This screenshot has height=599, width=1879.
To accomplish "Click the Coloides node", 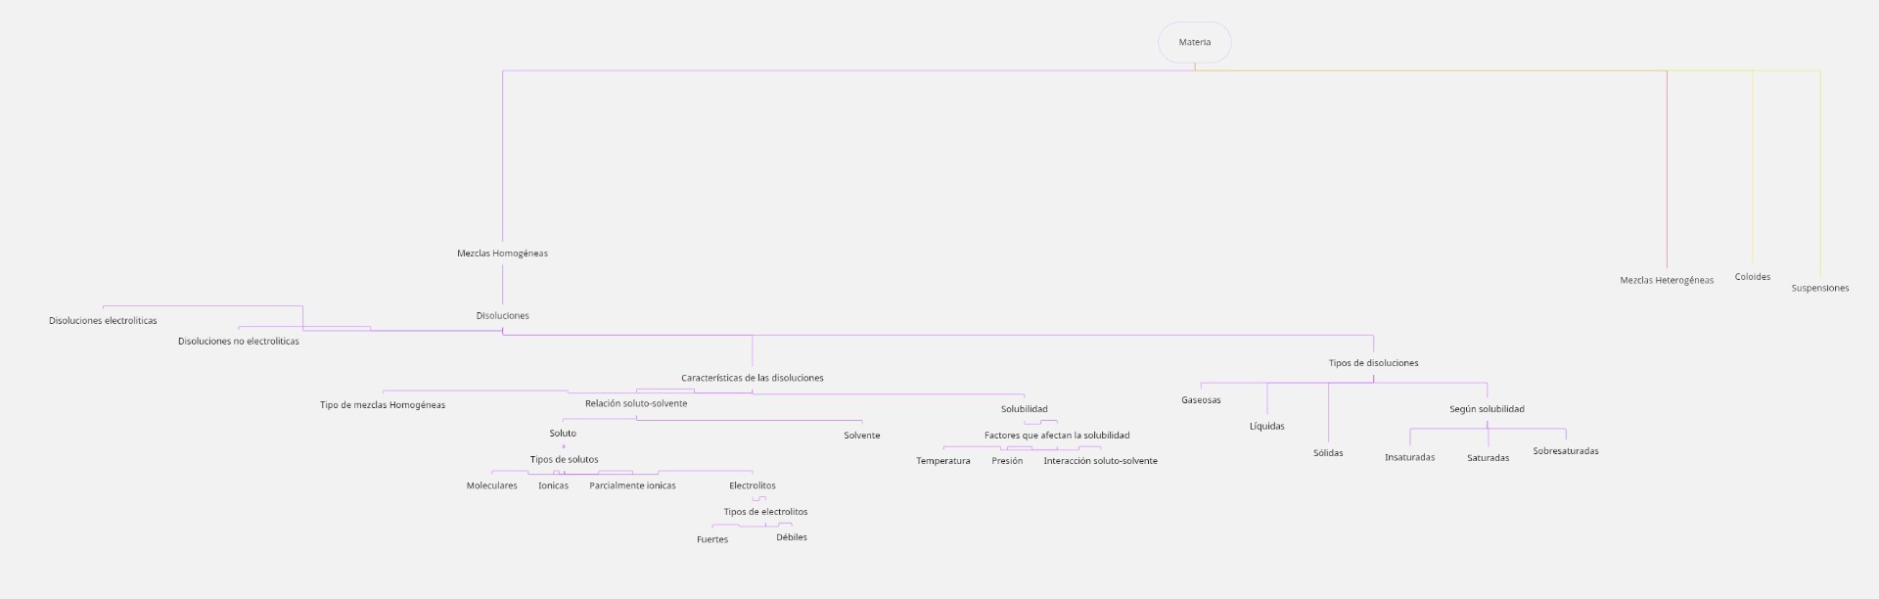I will point(1752,277).
